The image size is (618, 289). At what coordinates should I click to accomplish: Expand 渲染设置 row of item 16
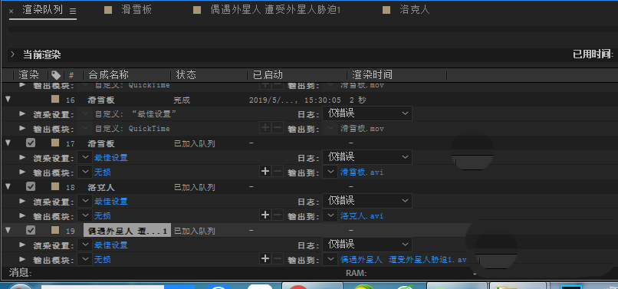[x=22, y=114]
